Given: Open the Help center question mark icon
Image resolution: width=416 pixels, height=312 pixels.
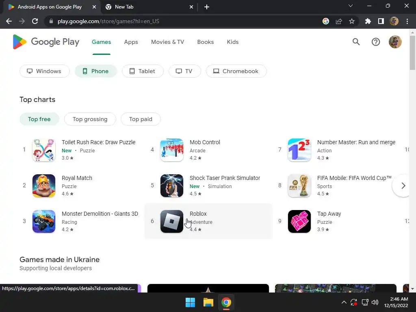Looking at the screenshot, I should coord(376,42).
